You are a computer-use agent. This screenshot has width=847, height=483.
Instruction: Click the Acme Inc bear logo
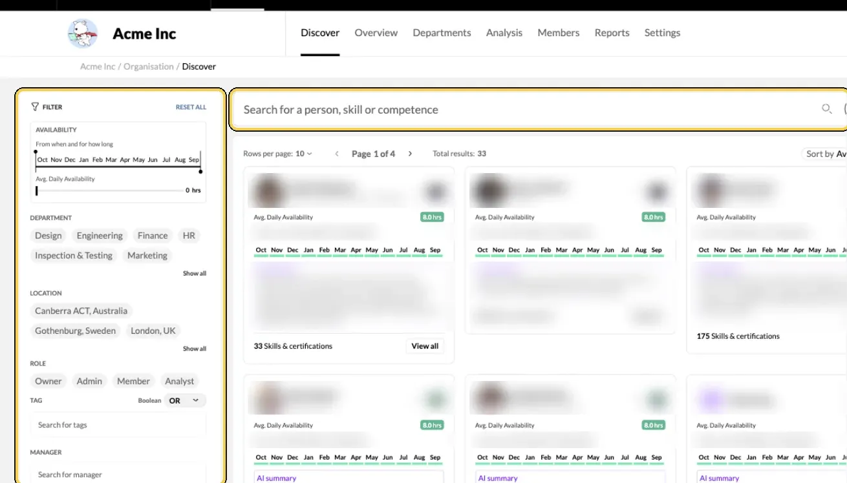[83, 34]
